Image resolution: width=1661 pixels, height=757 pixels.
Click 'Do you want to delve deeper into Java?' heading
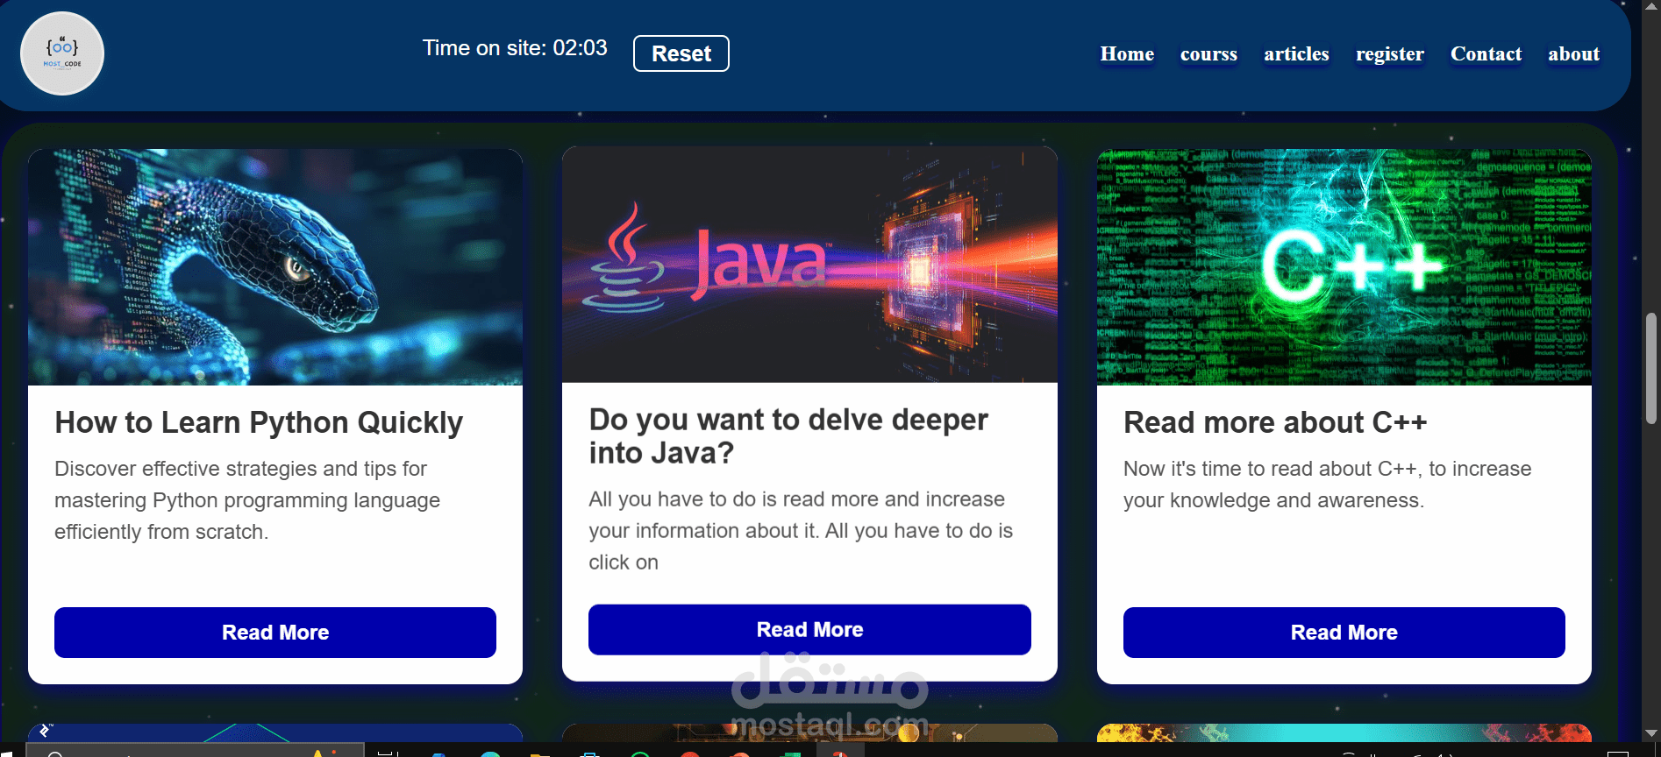(x=788, y=436)
